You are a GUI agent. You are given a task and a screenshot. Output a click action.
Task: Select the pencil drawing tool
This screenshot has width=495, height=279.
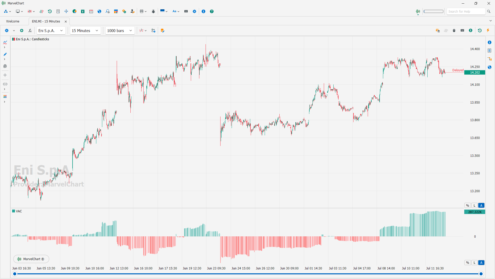tap(5, 54)
